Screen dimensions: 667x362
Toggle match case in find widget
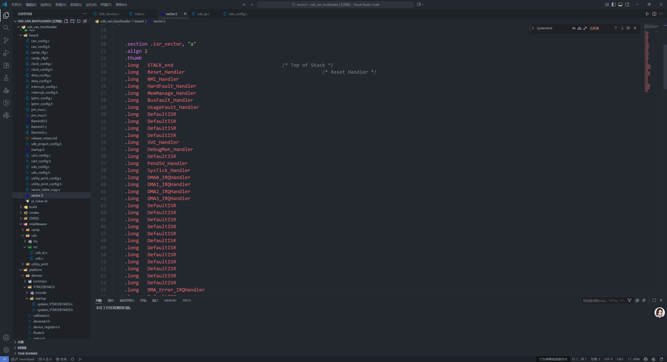click(573, 28)
